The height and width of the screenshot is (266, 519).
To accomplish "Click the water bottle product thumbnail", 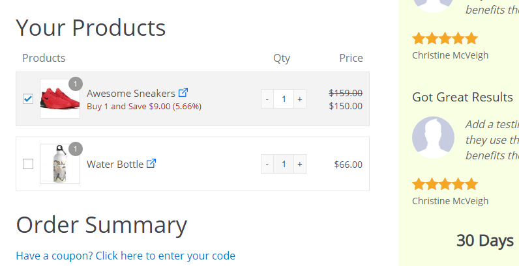I will 60,164.
